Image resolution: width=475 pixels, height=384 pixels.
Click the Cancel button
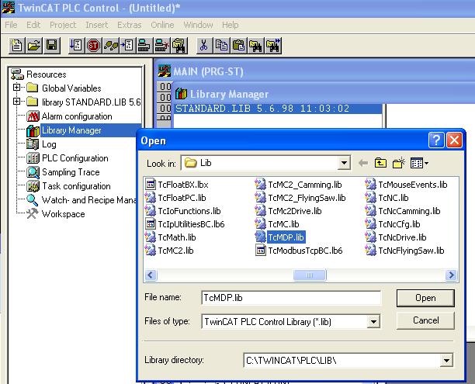point(425,320)
